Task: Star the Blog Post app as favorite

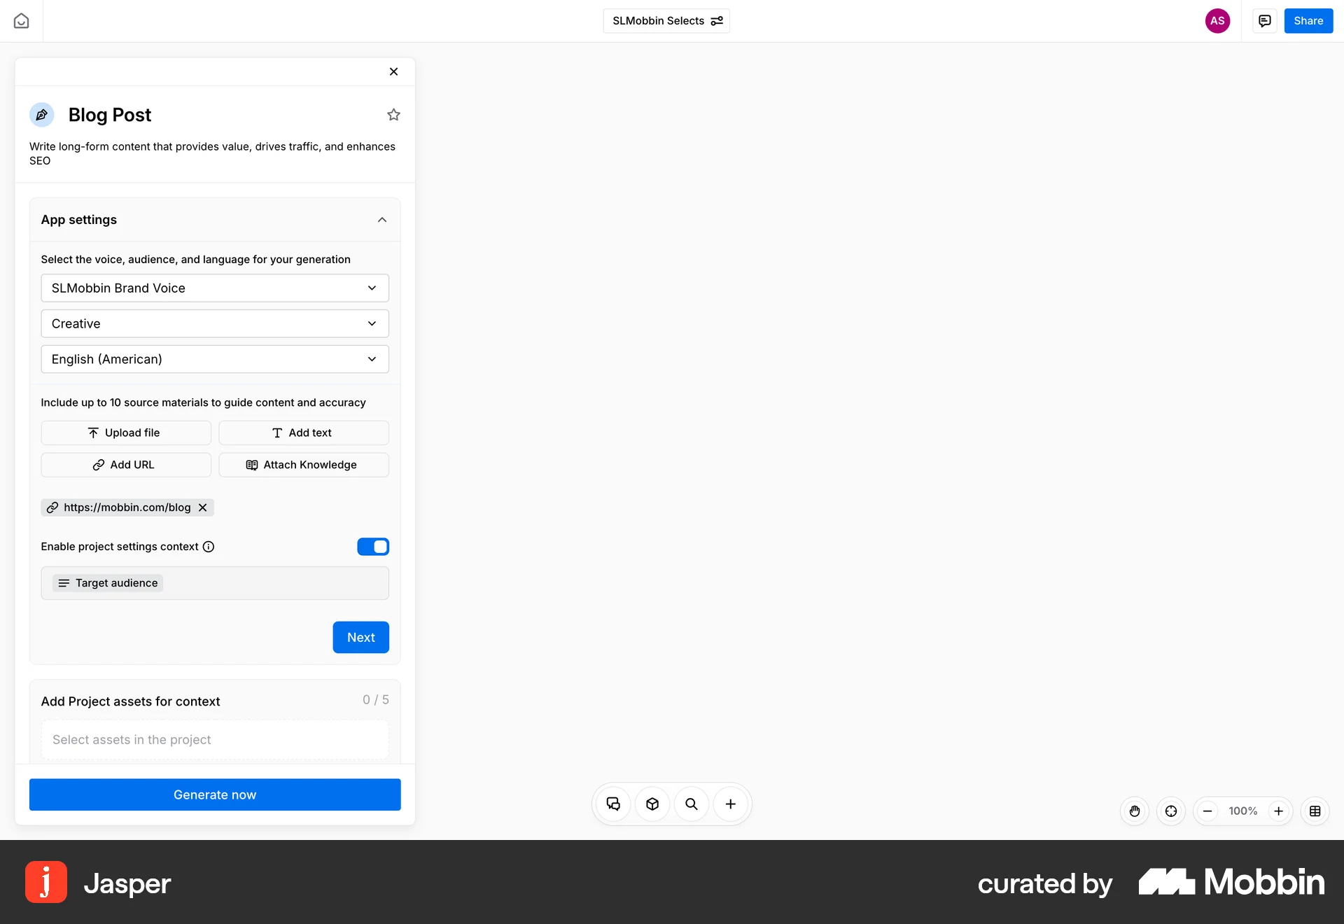Action: [x=393, y=114]
